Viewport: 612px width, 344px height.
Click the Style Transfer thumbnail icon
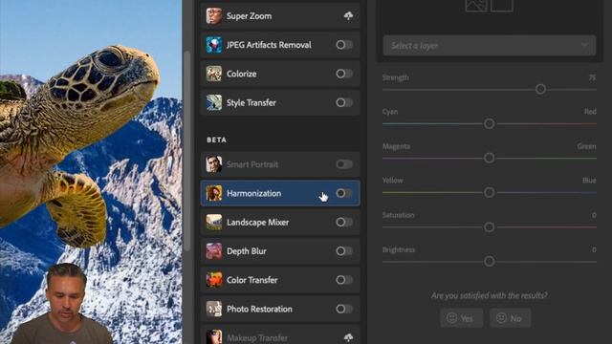[x=214, y=102]
